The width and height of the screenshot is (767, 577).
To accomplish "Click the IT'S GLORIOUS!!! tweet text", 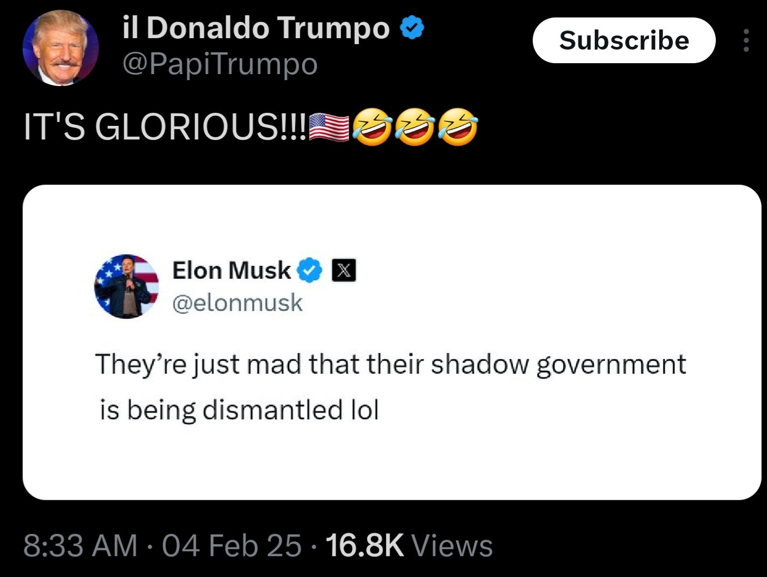I will 165,127.
